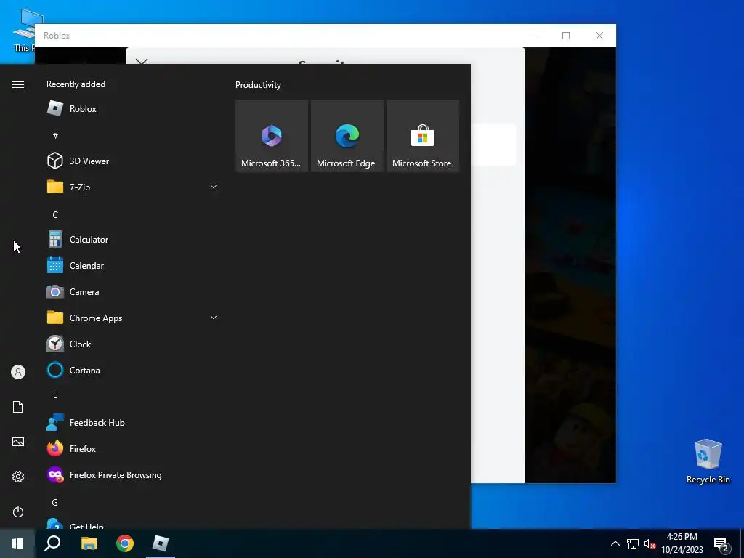The width and height of the screenshot is (744, 558).
Task: Open the Calculator app
Action: point(132,240)
